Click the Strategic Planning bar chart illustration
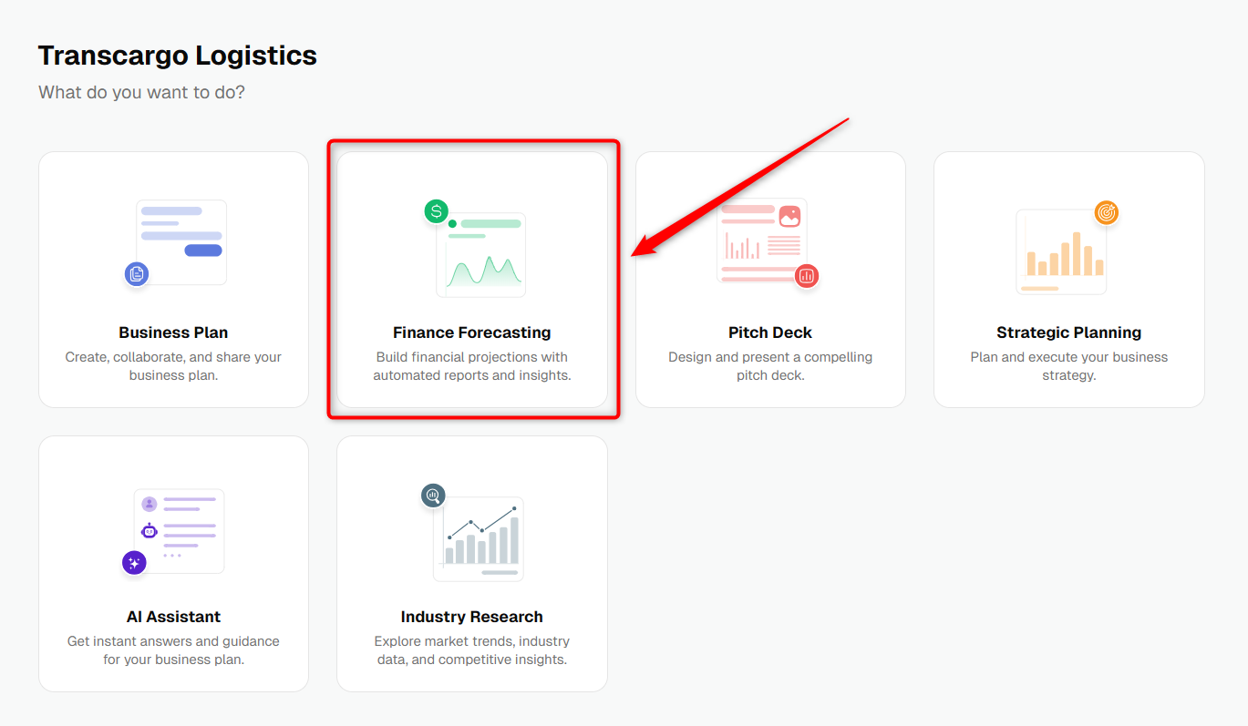The height and width of the screenshot is (726, 1248). click(1062, 252)
